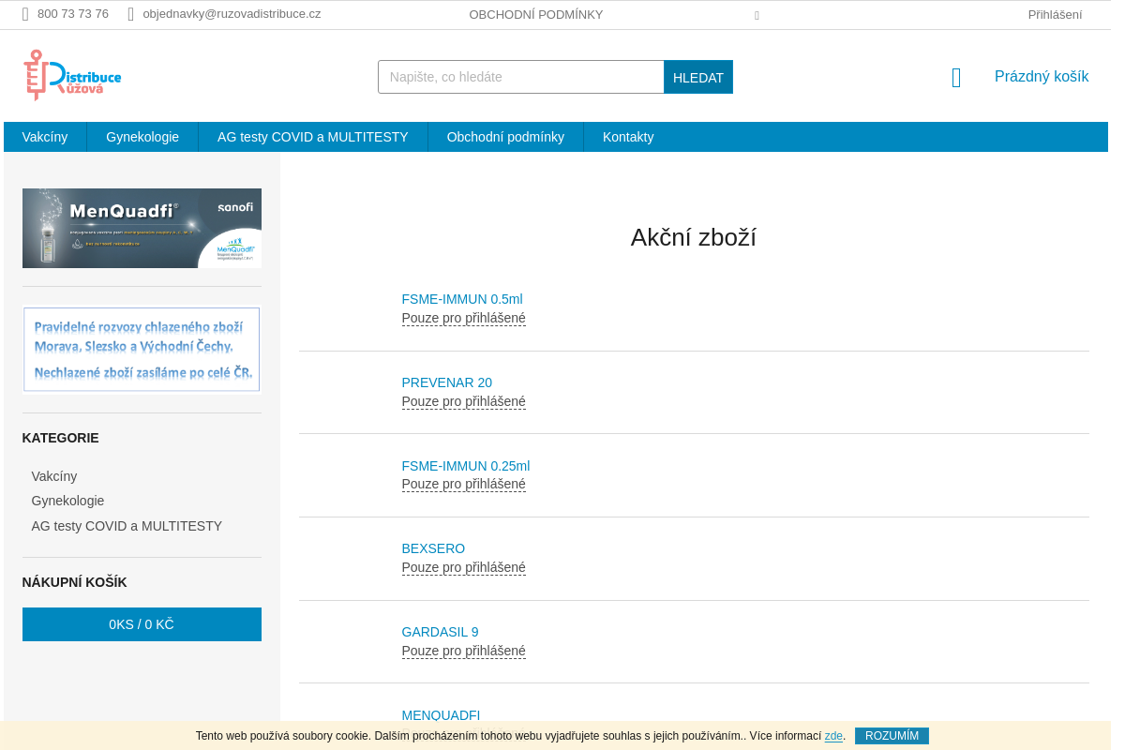The image size is (1125, 750).
Task: Click the phone icon beside 800 73 73 76
Action: [x=25, y=14]
